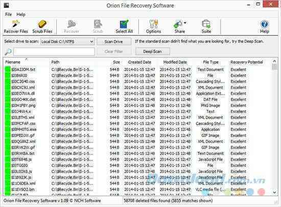Select file $I0H1FBY.png

click(x=24, y=105)
